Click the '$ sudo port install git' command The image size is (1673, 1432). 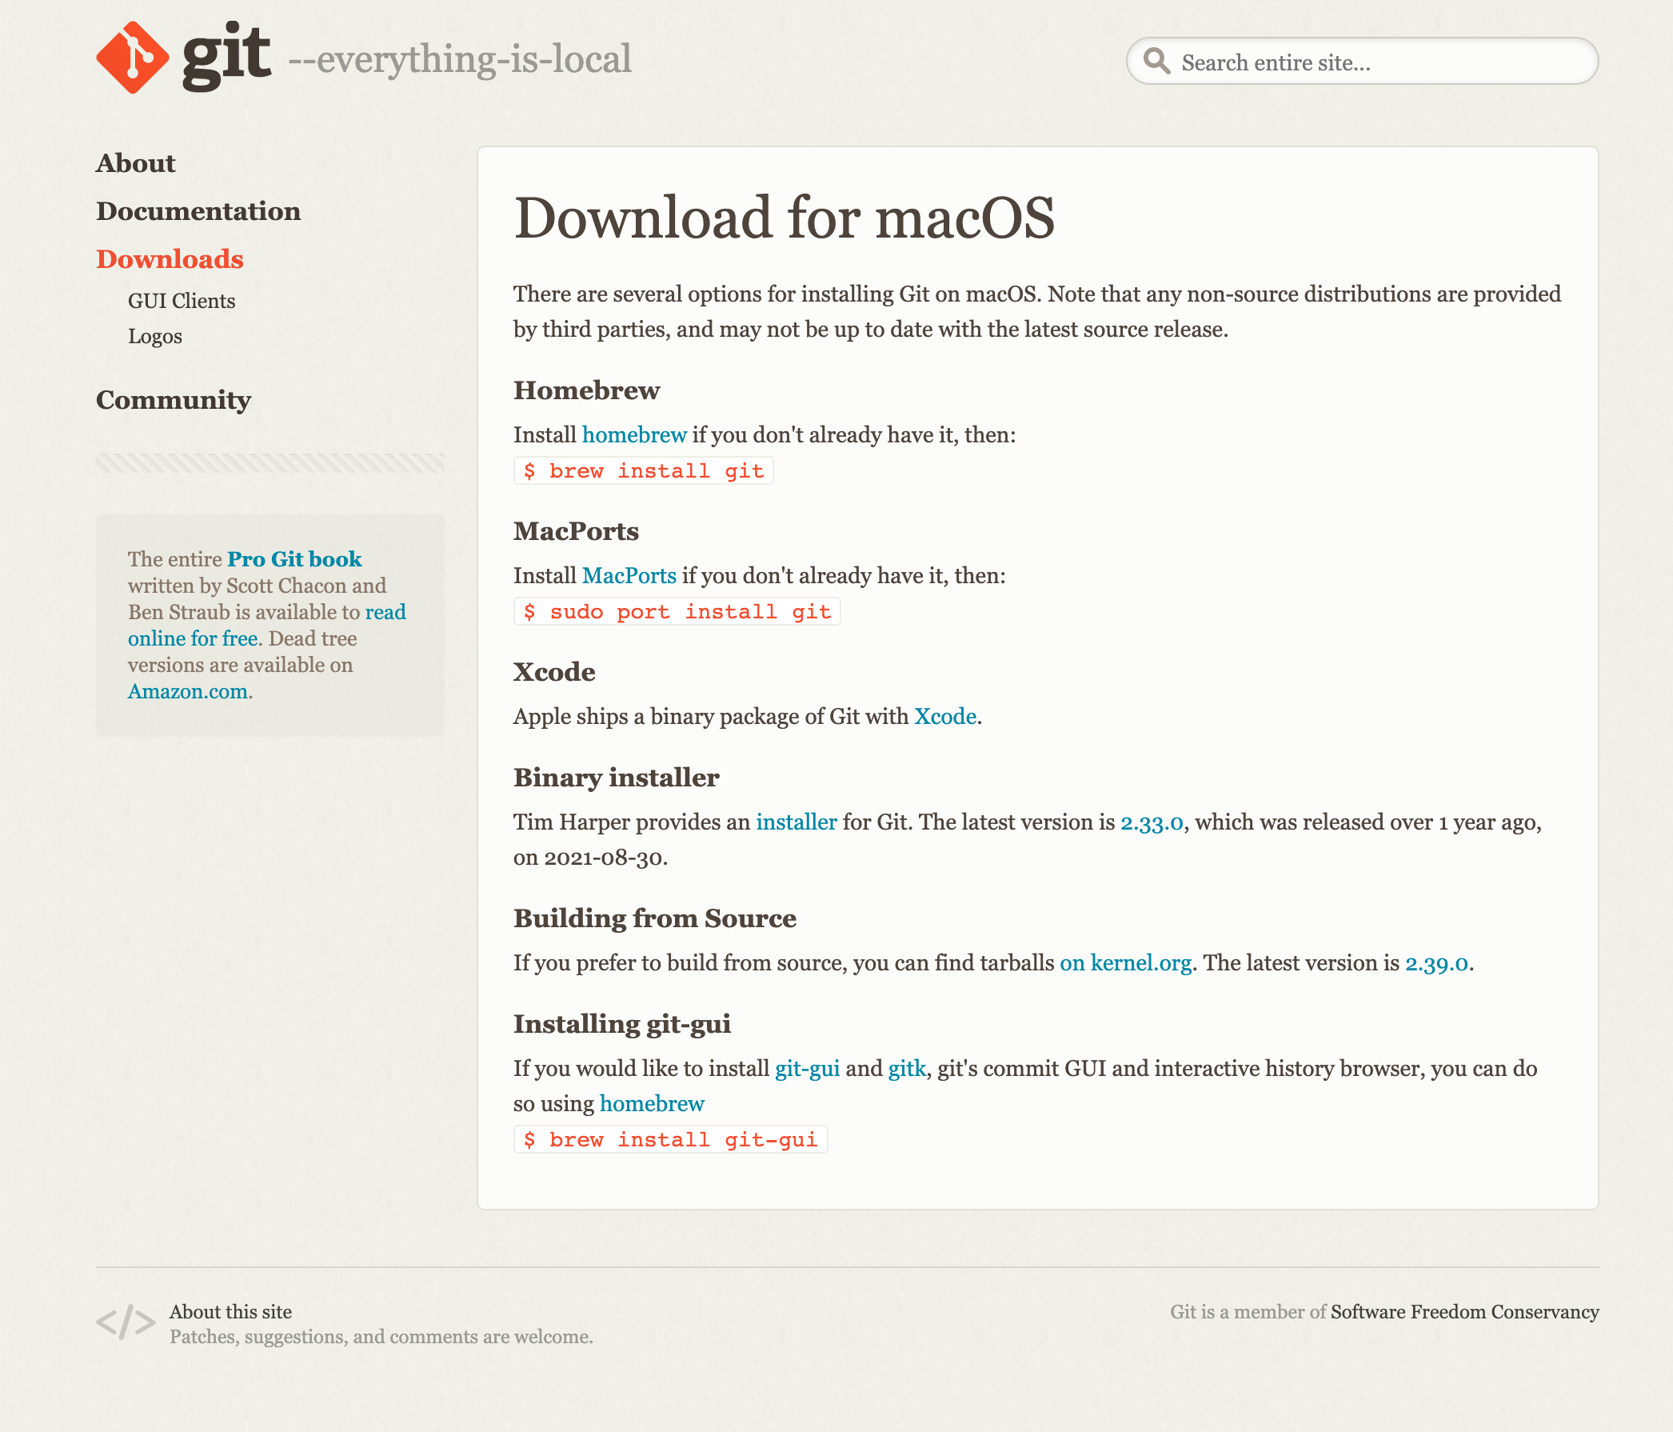677,611
